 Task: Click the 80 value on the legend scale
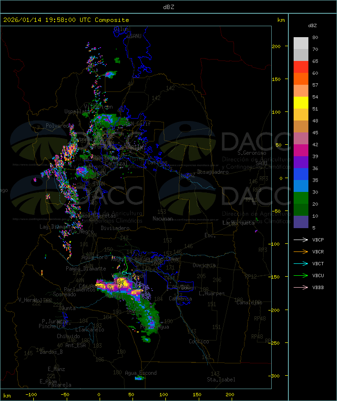point(315,37)
